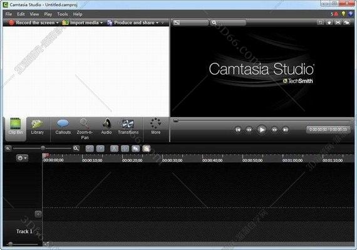The height and width of the screenshot is (250, 357).
Task: Click the playback time display
Action: click(x=328, y=130)
